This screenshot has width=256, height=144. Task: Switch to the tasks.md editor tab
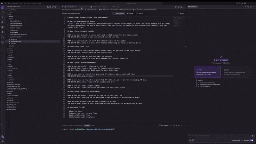tap(117, 7)
